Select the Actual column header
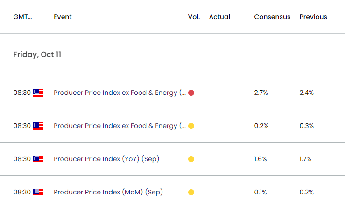The height and width of the screenshot is (207, 345). click(x=219, y=17)
